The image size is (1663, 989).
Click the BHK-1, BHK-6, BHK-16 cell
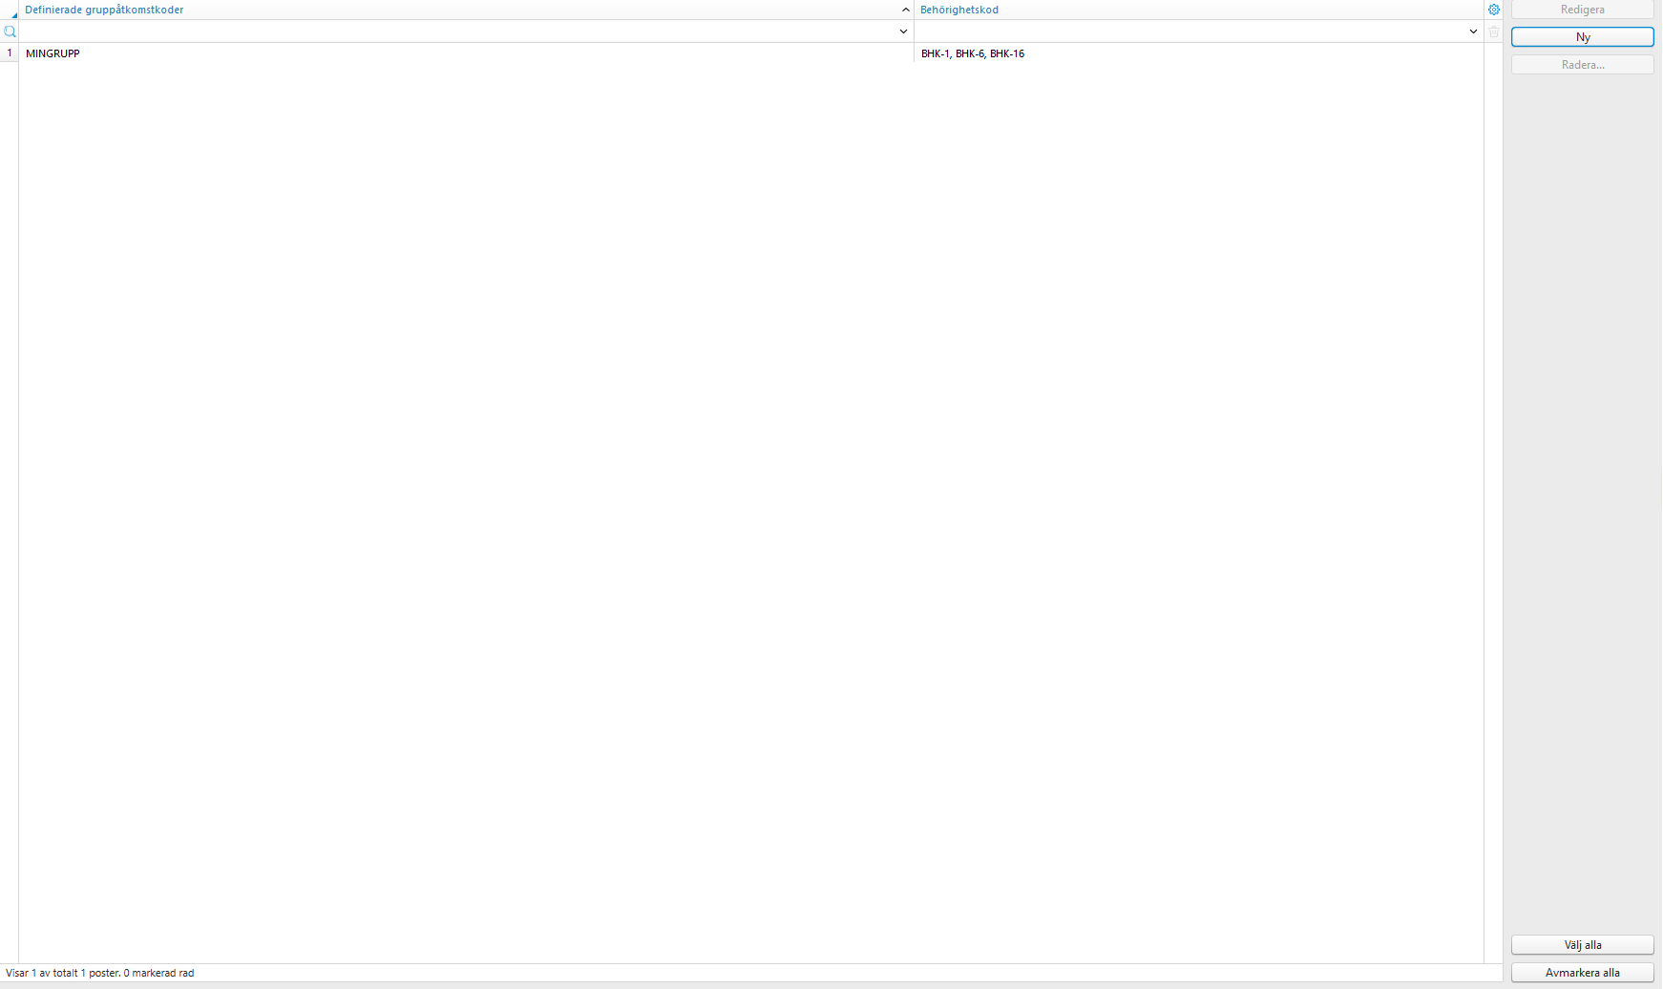click(973, 53)
